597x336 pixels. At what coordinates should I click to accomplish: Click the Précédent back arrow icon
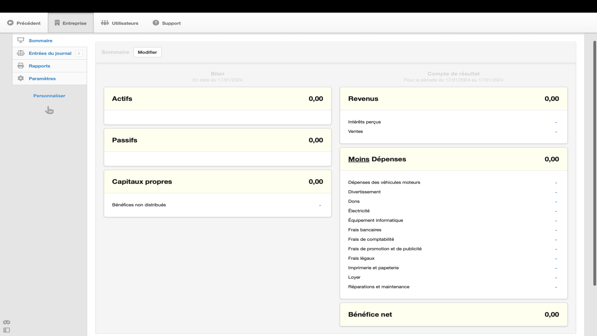click(10, 23)
